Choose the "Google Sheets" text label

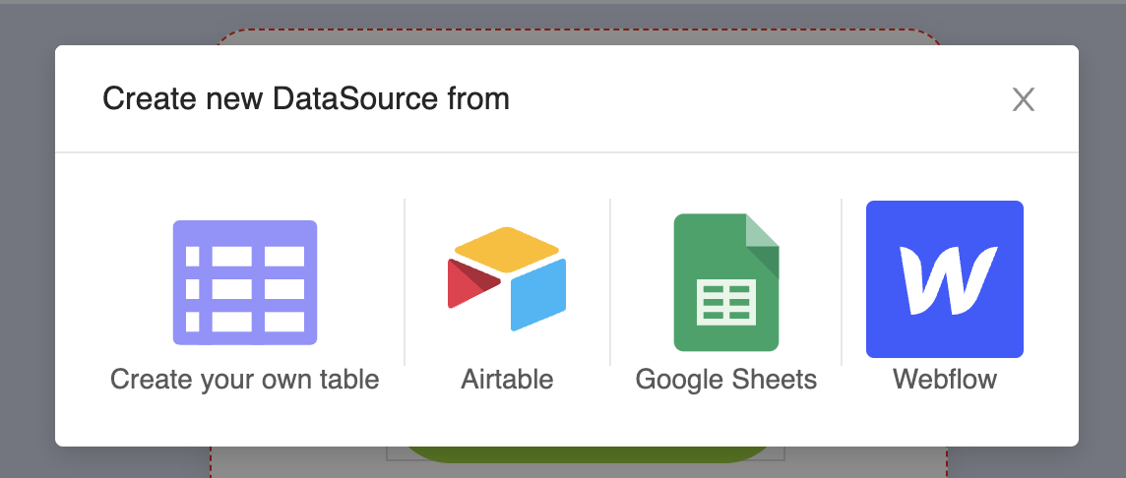[726, 380]
